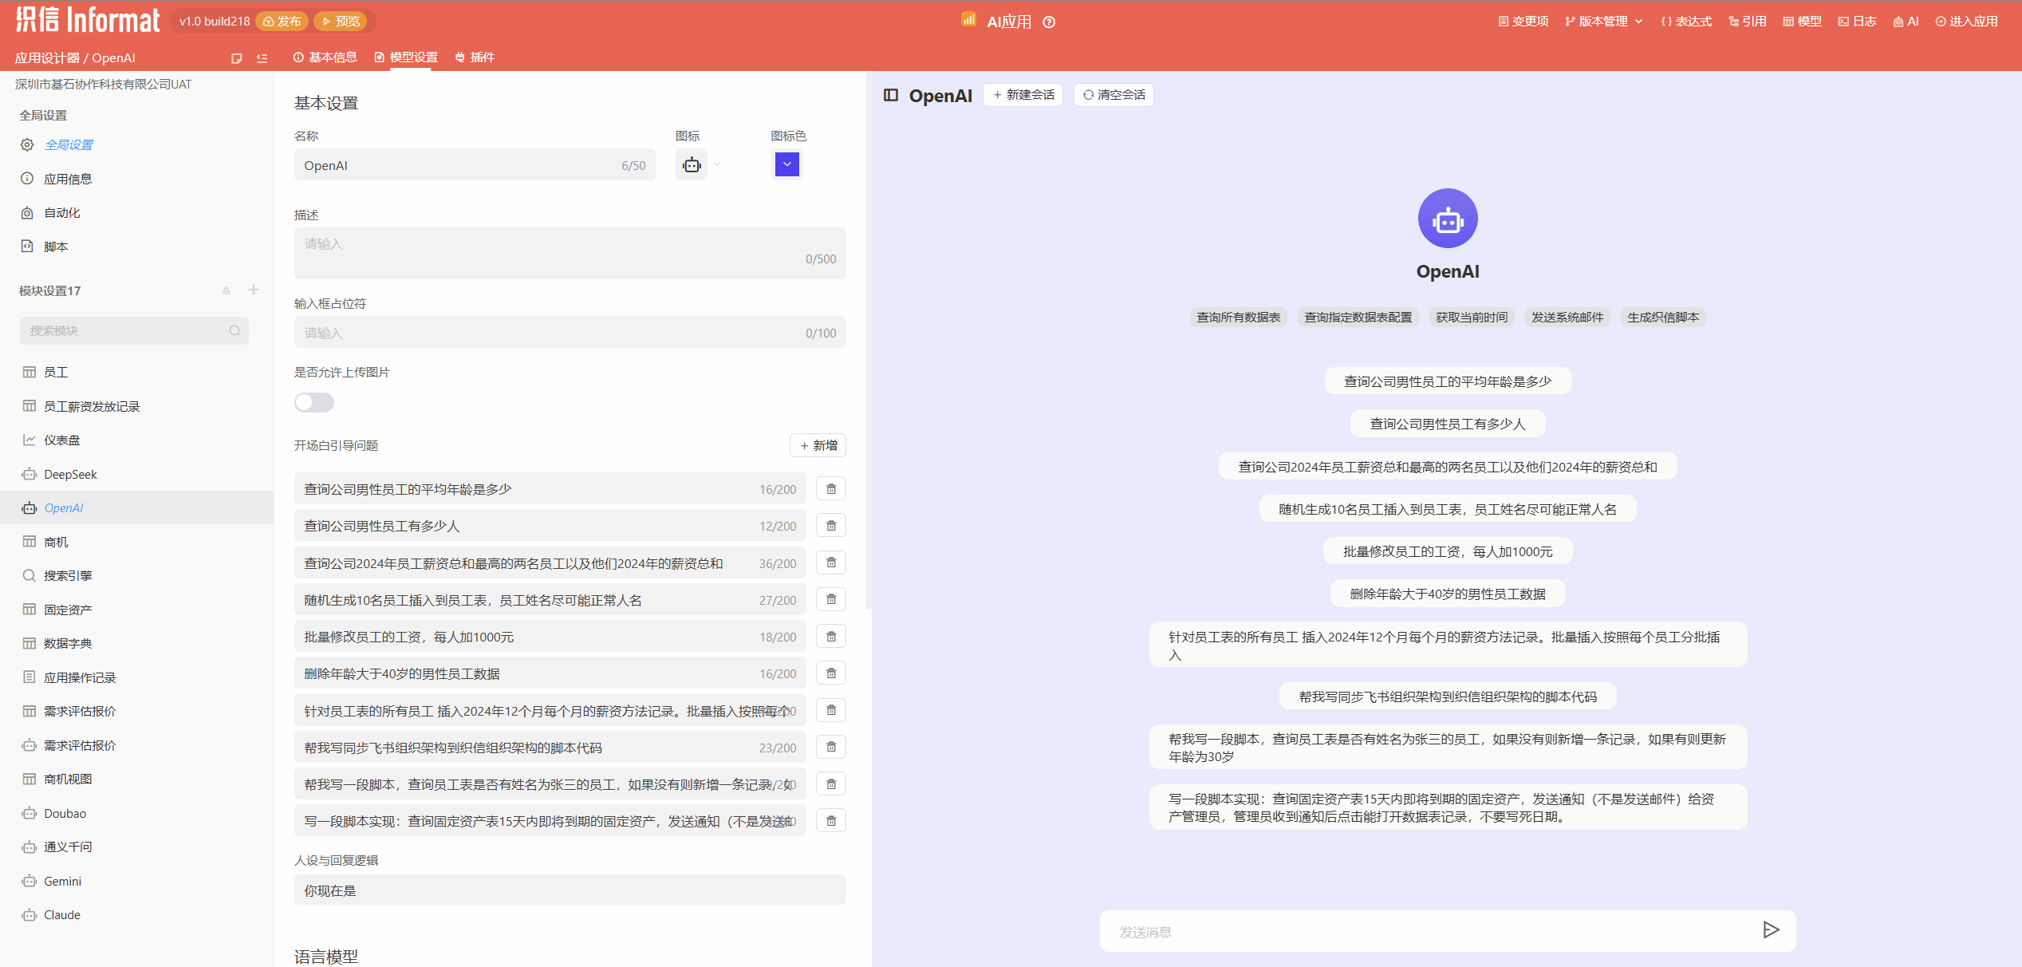2022x967 pixels.
Task: Open the 变更项 panel in top toolbar
Action: [1522, 21]
